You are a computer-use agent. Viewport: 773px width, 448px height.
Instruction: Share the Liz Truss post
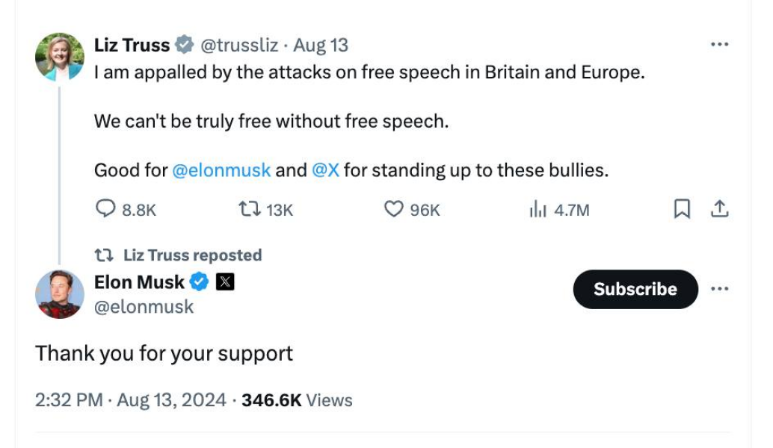(719, 210)
